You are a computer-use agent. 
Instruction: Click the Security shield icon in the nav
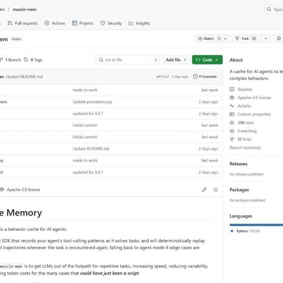[x=102, y=23]
